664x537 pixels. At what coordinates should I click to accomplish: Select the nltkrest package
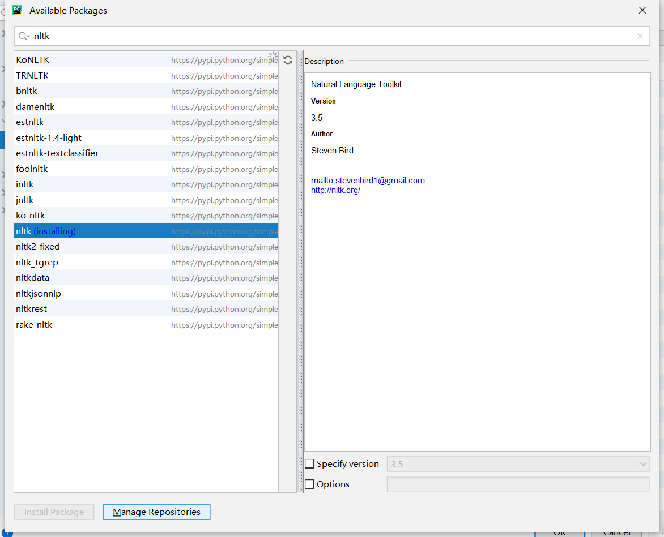[x=146, y=308]
